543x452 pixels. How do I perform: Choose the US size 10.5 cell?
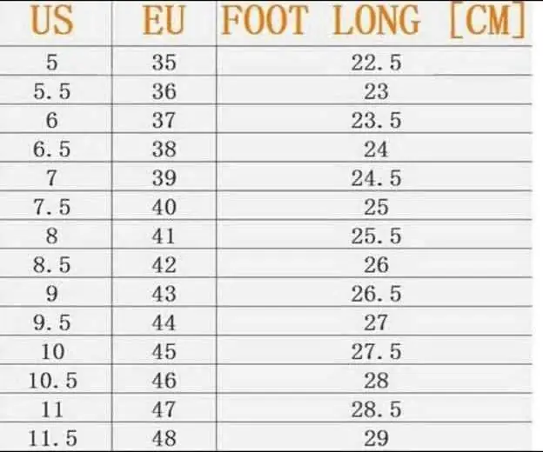tap(51, 381)
